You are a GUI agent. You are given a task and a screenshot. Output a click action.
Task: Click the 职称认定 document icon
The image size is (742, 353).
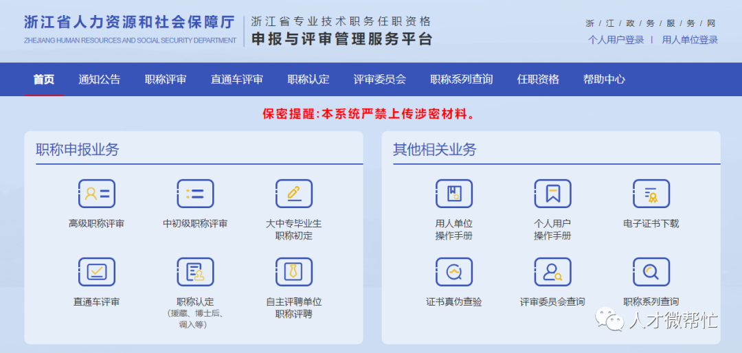click(195, 271)
